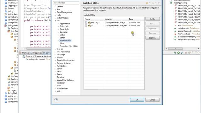Viewport: 201px width, 113px height.
Task: Expand the Build Path node
Action: tap(58, 26)
